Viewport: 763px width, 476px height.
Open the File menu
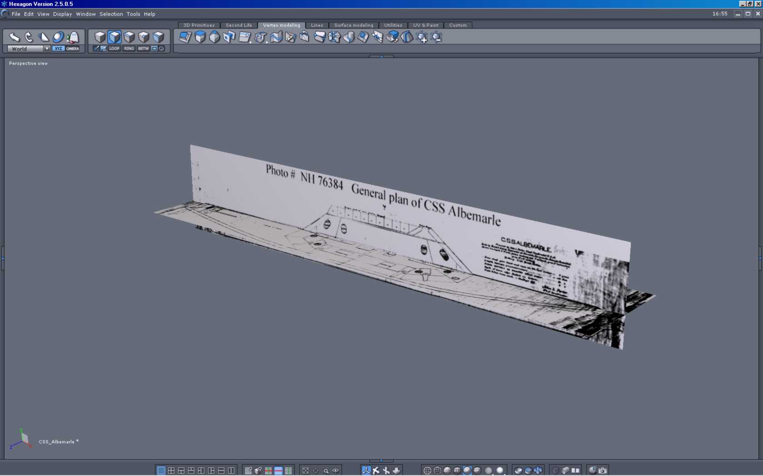click(x=16, y=14)
